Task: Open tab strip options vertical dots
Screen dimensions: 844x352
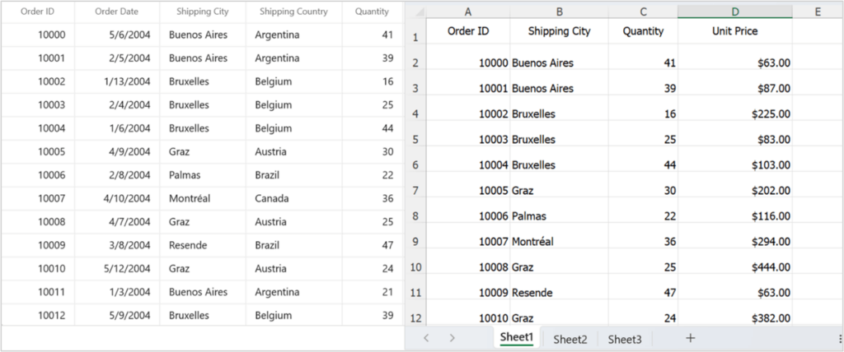Action: [x=840, y=338]
